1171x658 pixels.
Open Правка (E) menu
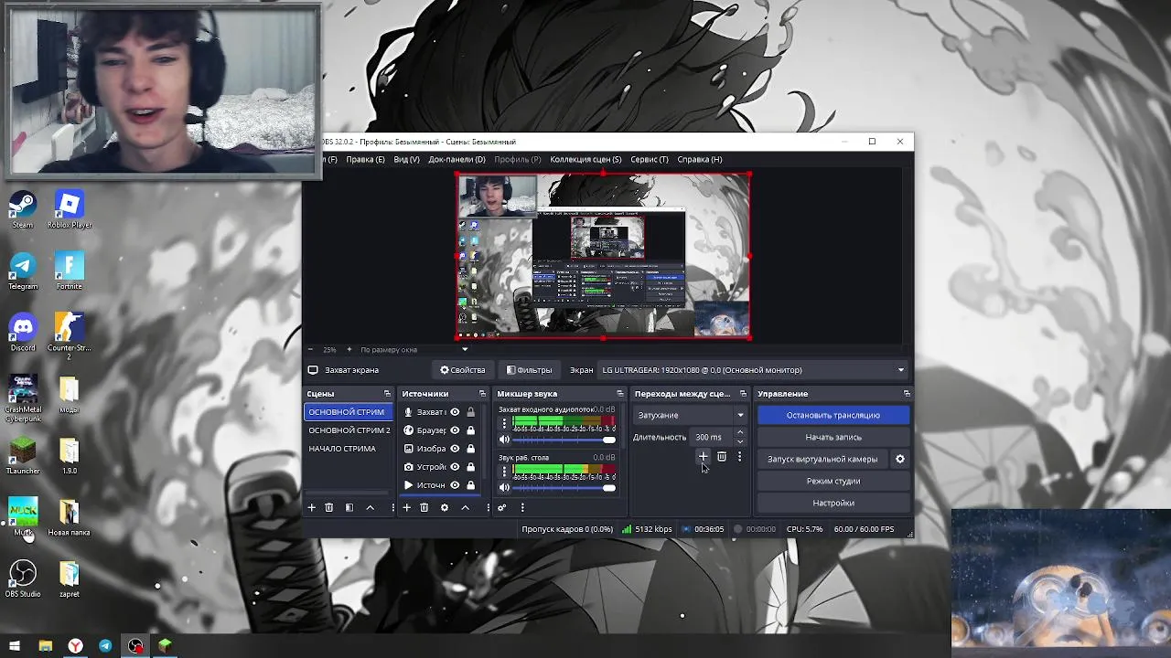click(365, 159)
